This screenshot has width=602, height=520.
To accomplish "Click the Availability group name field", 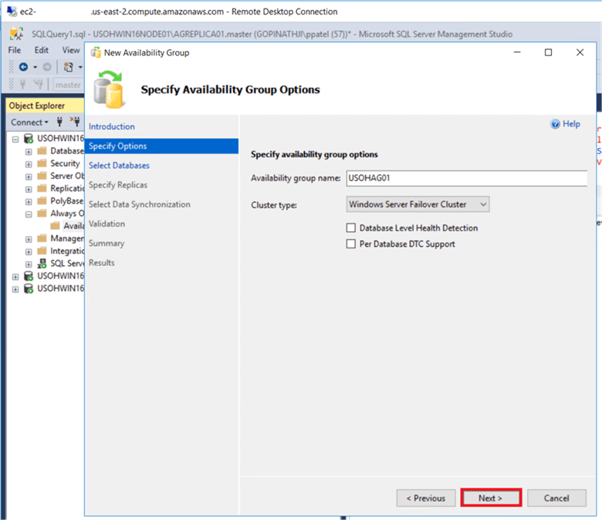I will 466,178.
